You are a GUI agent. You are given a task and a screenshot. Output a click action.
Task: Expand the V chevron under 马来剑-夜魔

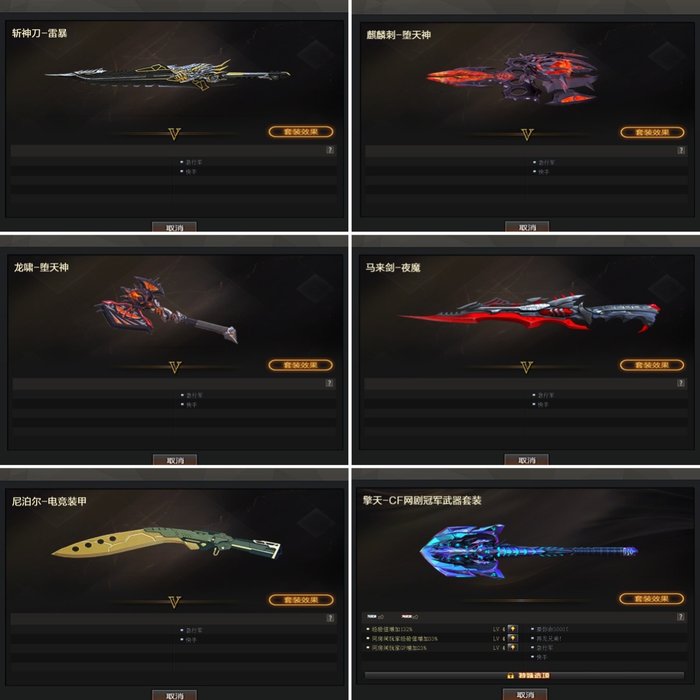coord(527,367)
